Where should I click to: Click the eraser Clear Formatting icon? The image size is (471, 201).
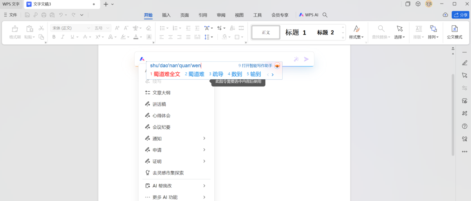pyautogui.click(x=148, y=28)
